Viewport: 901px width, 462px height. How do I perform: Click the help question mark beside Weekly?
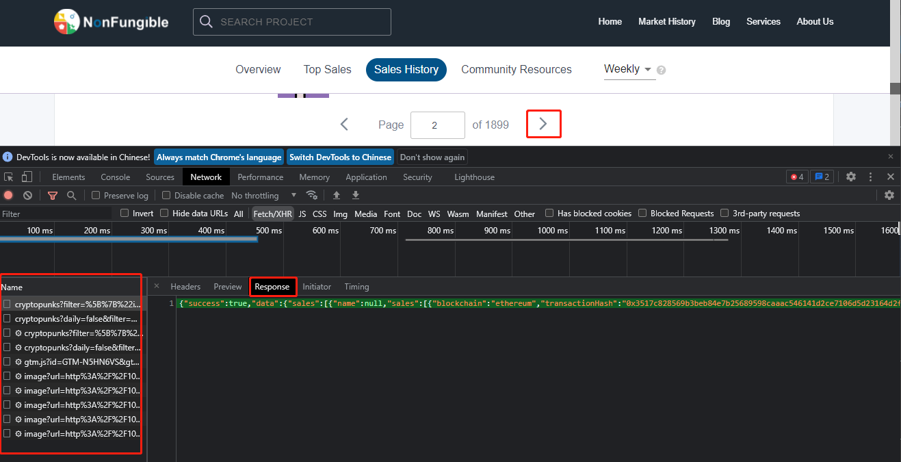[x=662, y=70]
